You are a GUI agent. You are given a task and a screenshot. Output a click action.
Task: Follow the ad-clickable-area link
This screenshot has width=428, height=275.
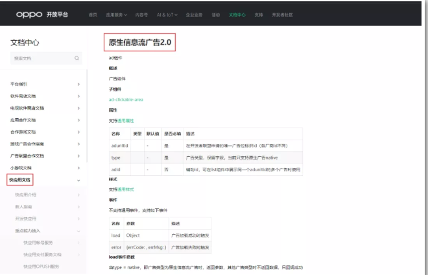(126, 100)
